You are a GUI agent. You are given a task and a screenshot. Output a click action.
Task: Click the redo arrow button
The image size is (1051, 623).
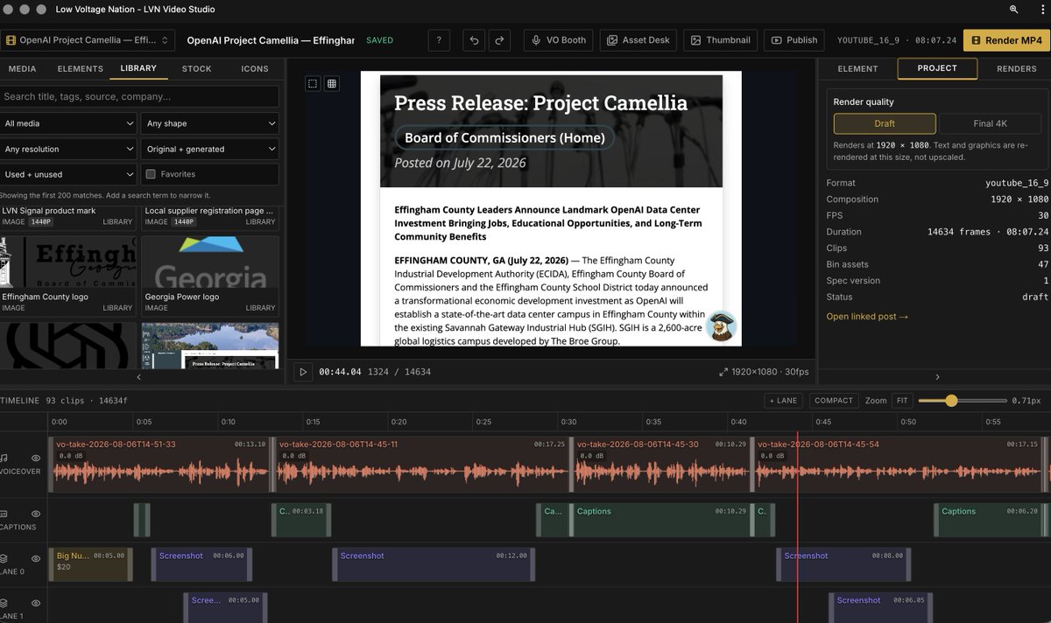coord(499,40)
